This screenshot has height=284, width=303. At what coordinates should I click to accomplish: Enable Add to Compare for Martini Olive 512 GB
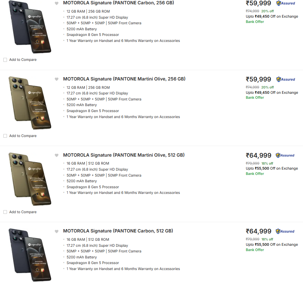coord(5,212)
